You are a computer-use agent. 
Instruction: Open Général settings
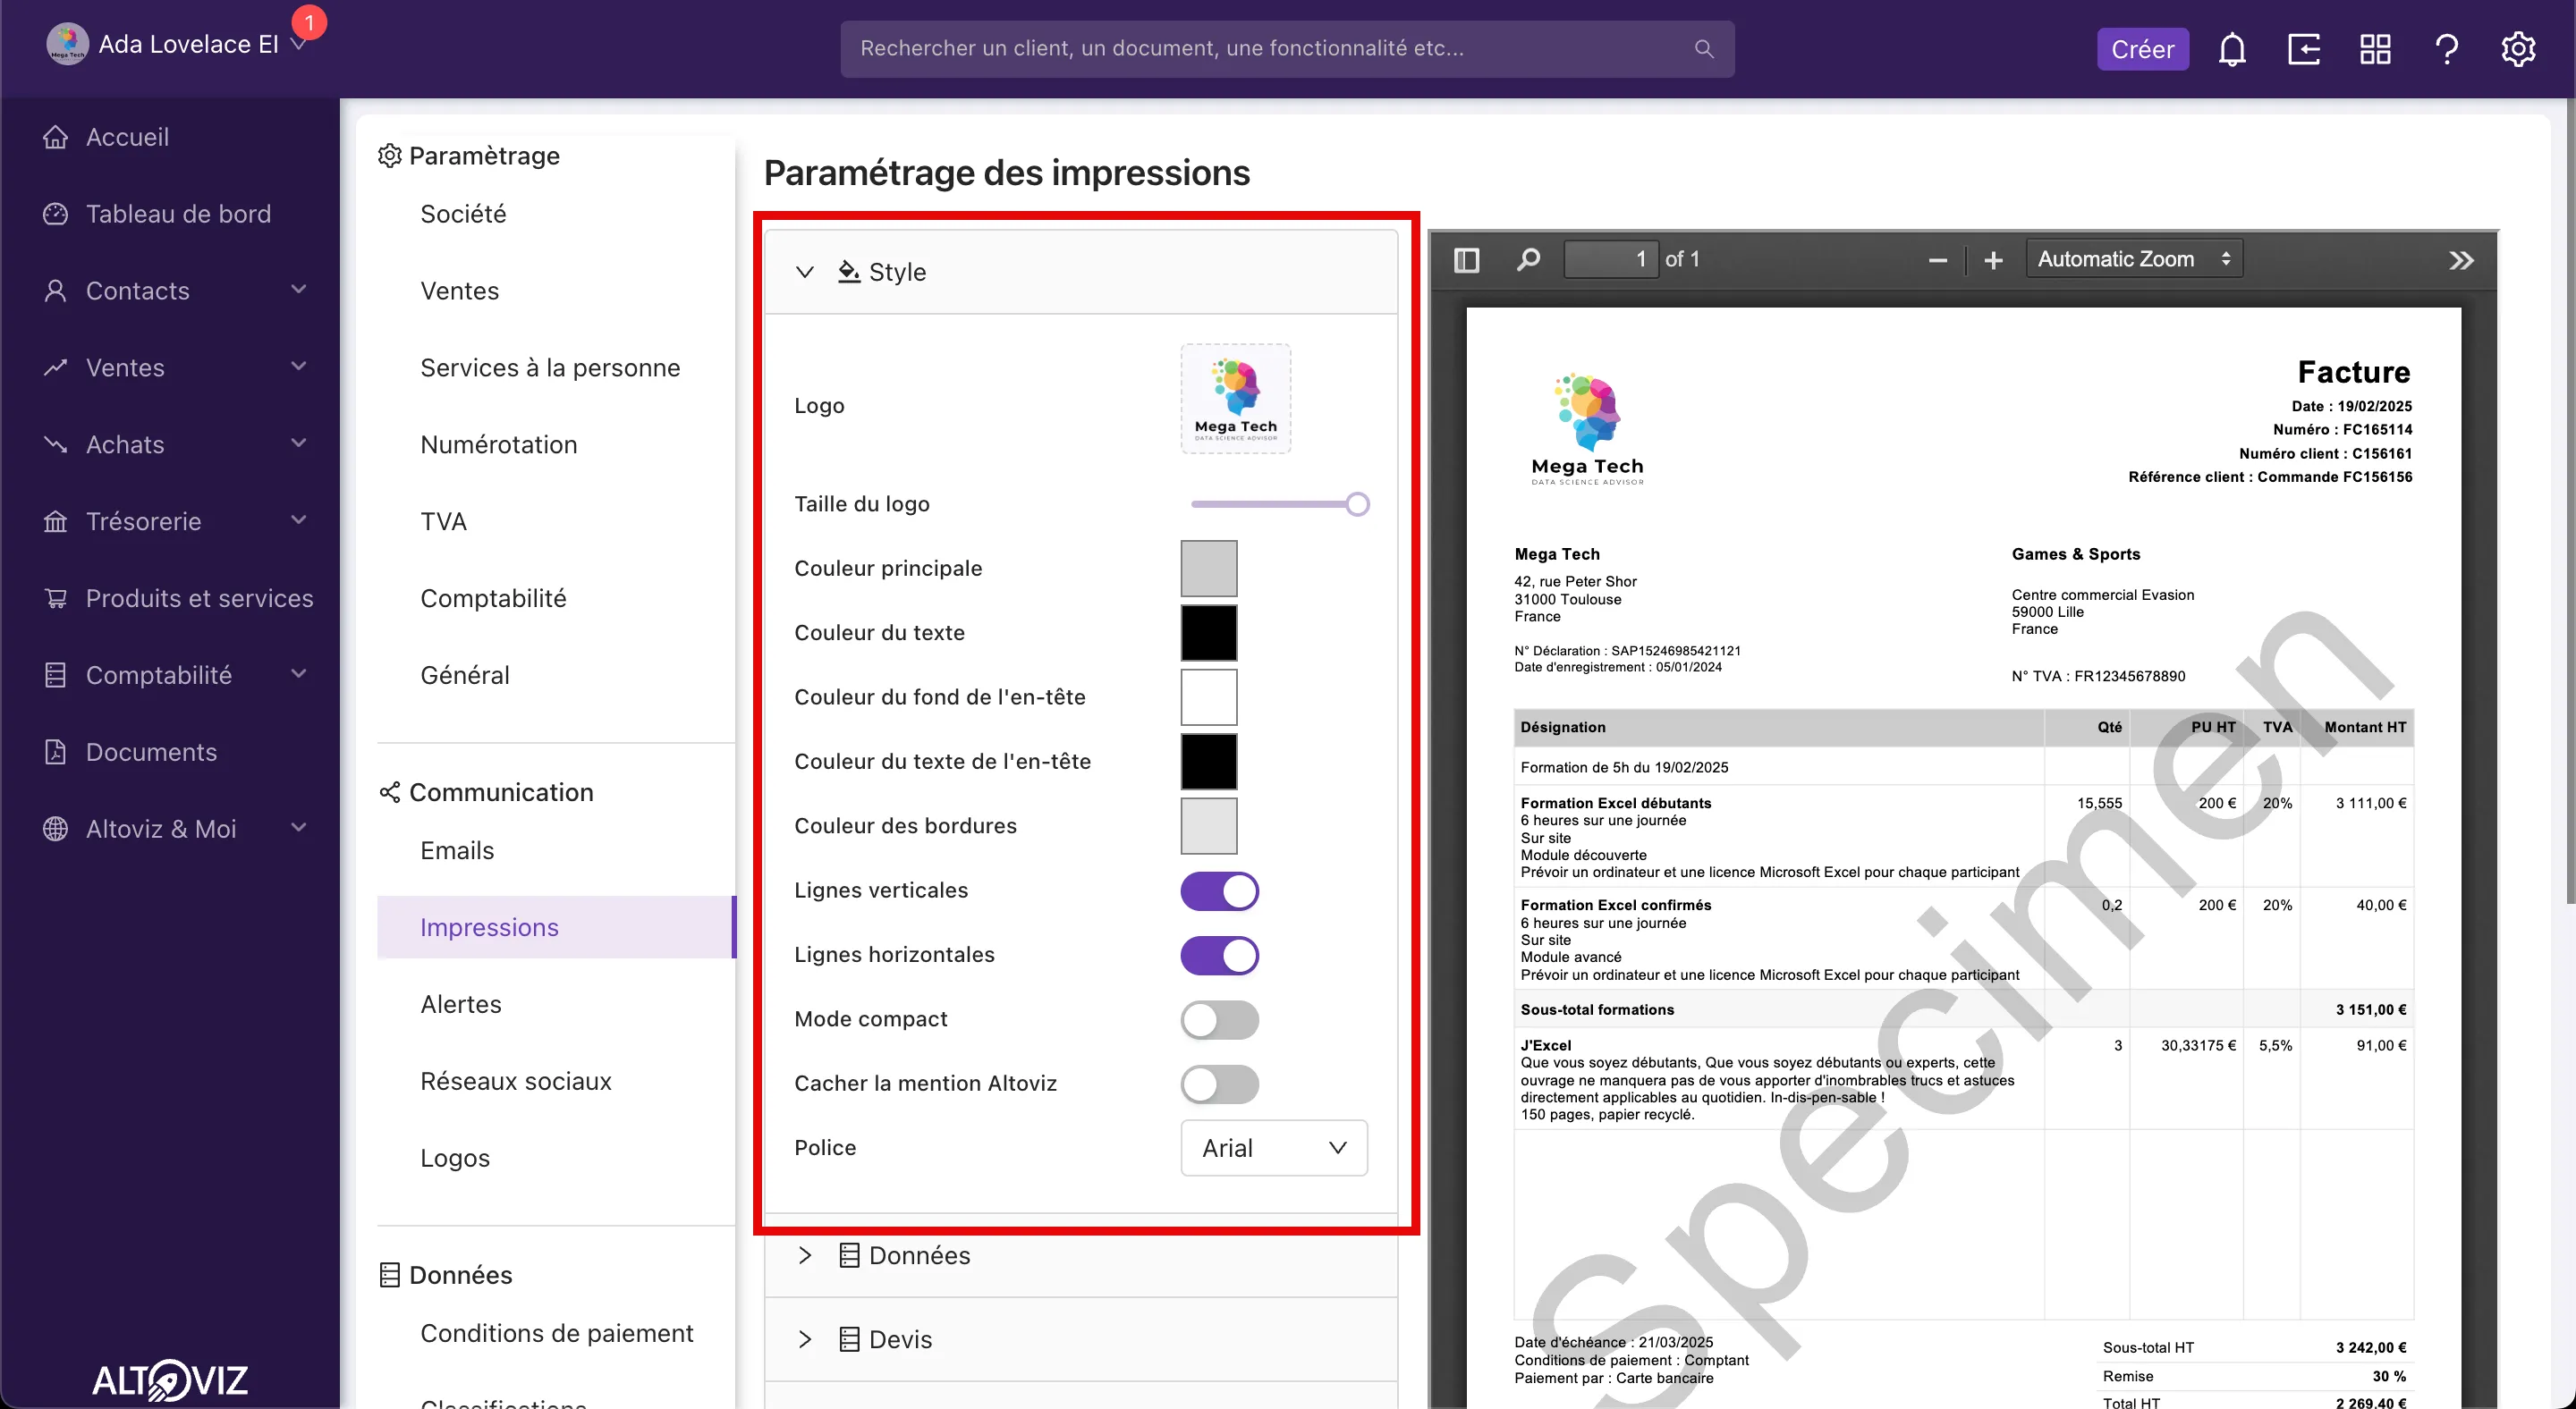point(465,676)
